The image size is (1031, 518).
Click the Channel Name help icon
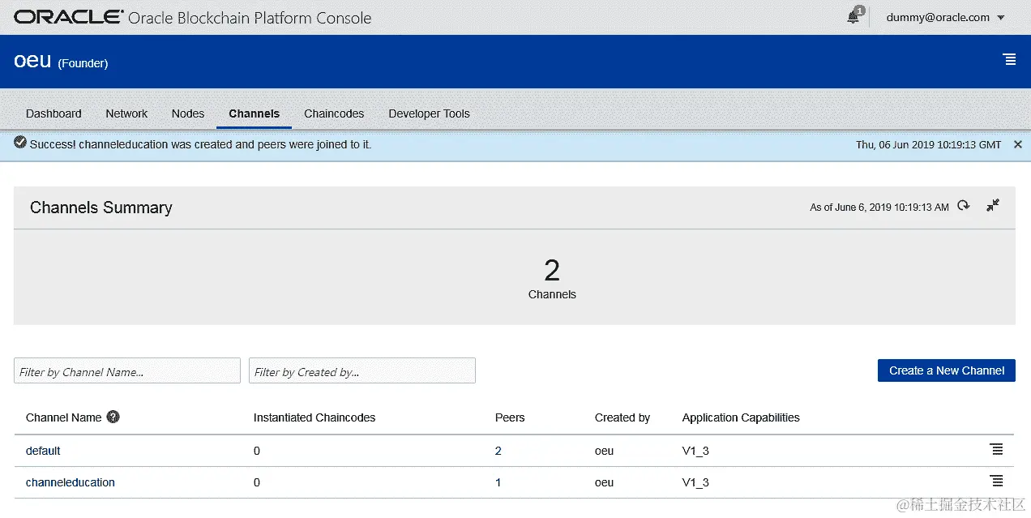coord(113,417)
